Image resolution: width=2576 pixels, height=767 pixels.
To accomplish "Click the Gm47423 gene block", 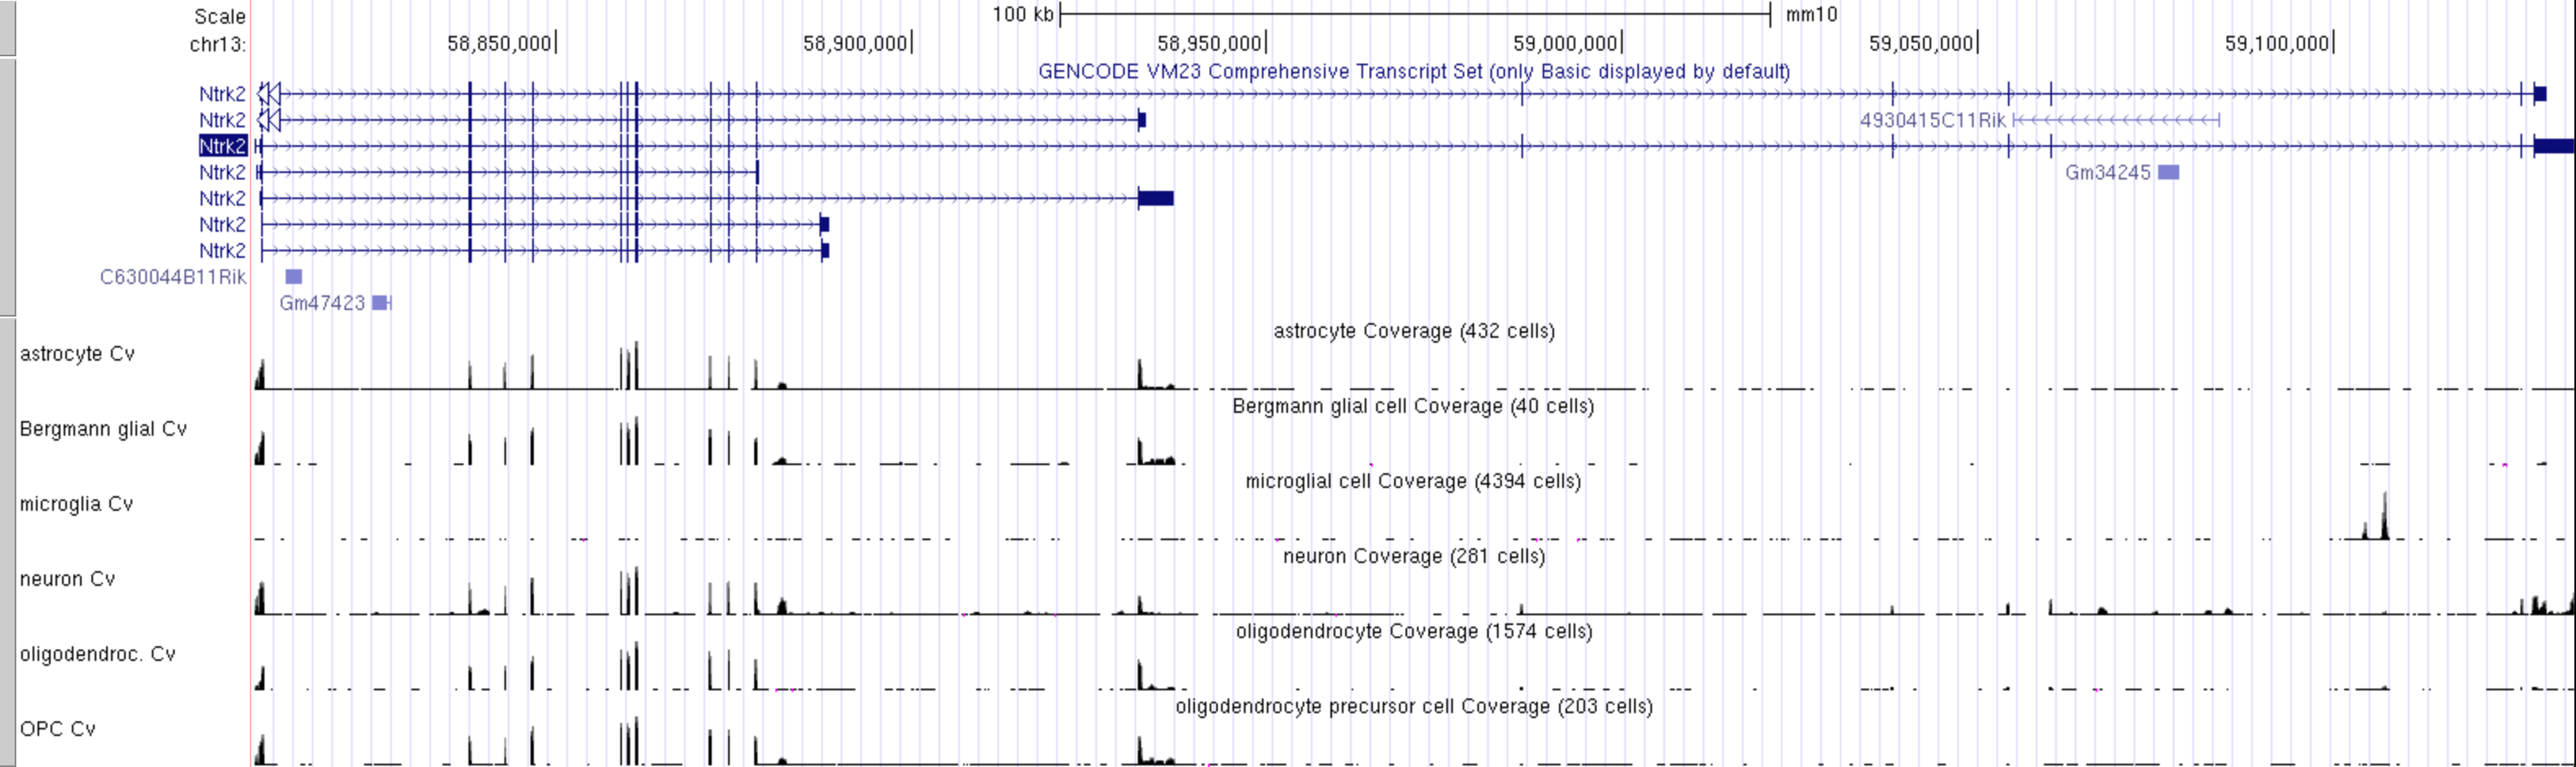I will [381, 303].
